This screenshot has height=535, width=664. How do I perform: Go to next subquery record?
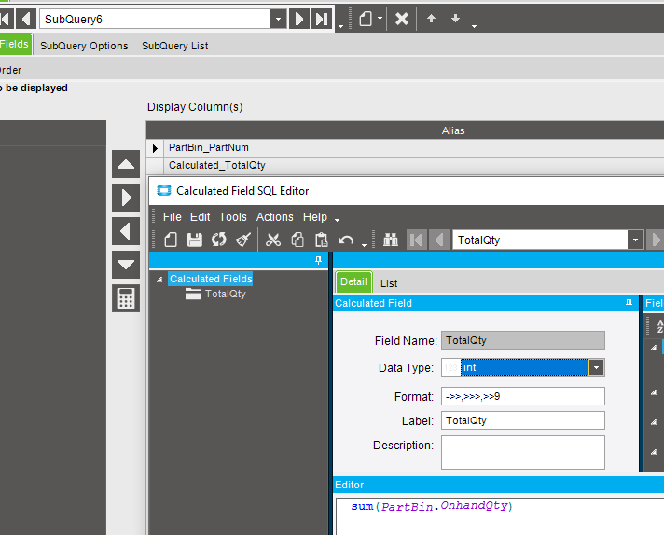[x=298, y=19]
